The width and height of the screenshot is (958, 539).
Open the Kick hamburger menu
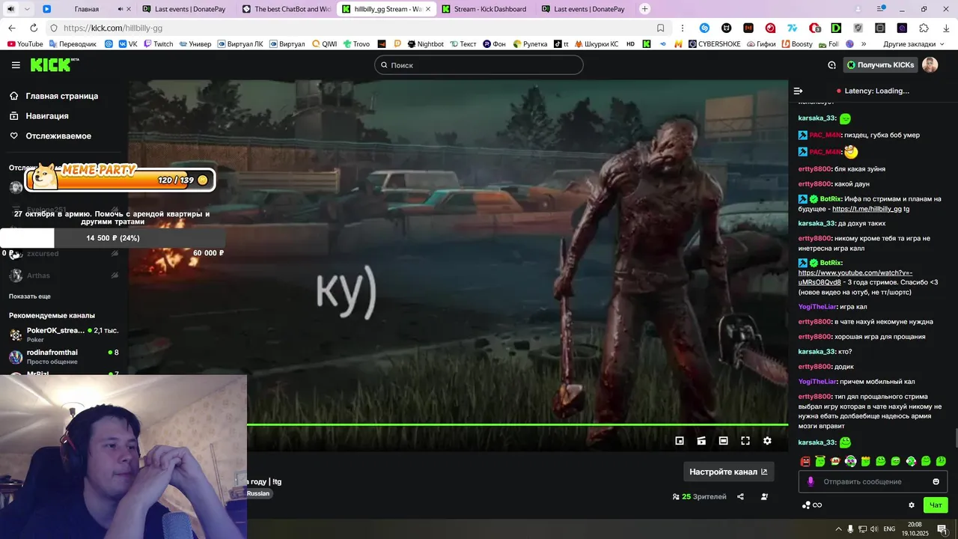[16, 65]
